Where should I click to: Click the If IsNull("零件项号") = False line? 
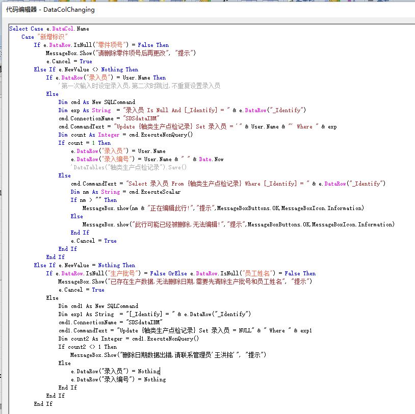tap(101, 45)
